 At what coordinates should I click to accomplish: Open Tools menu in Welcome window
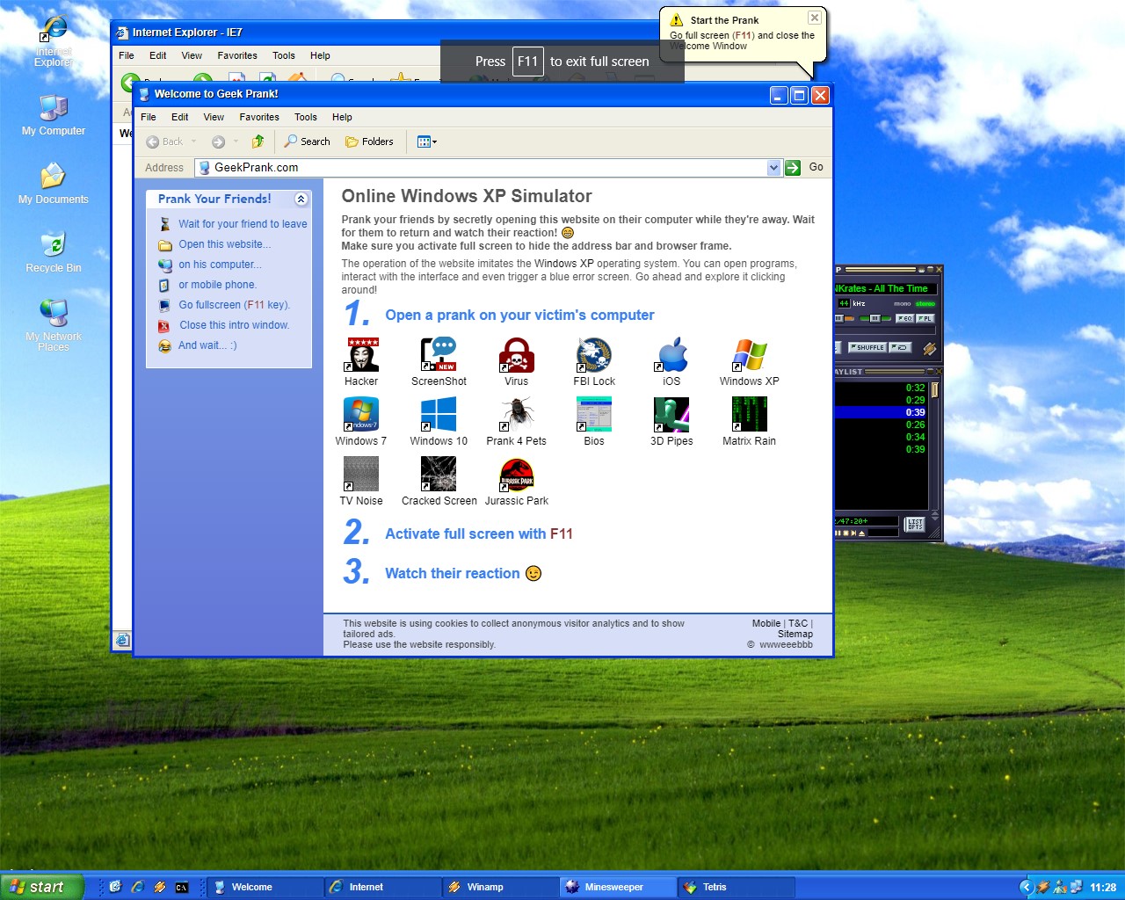click(306, 117)
